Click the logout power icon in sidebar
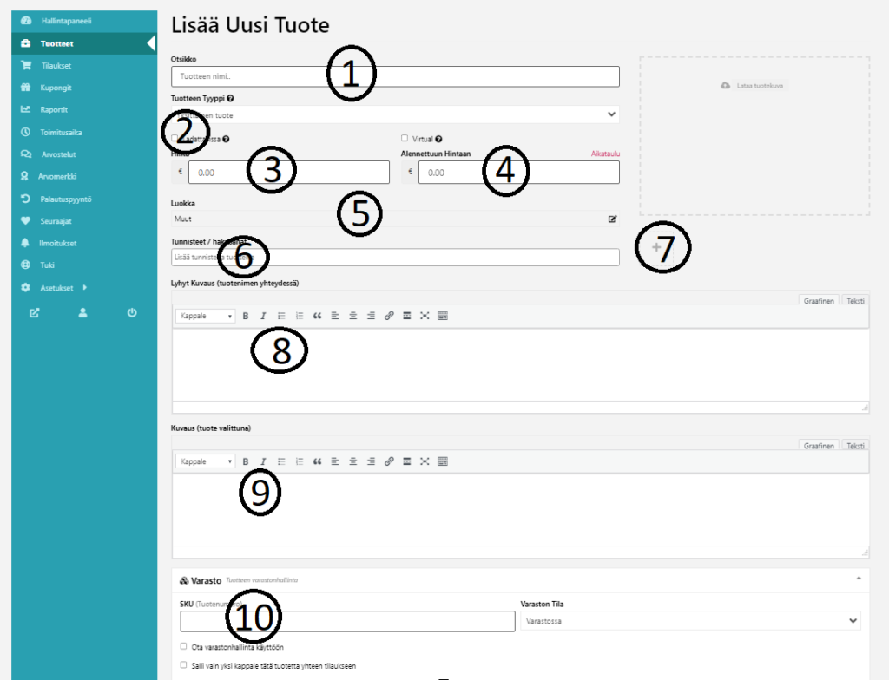 (x=132, y=313)
